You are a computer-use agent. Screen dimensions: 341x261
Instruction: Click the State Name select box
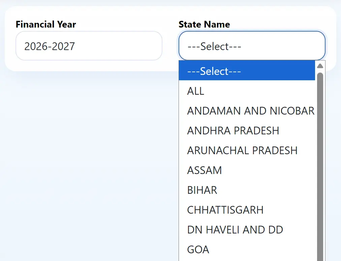point(252,46)
